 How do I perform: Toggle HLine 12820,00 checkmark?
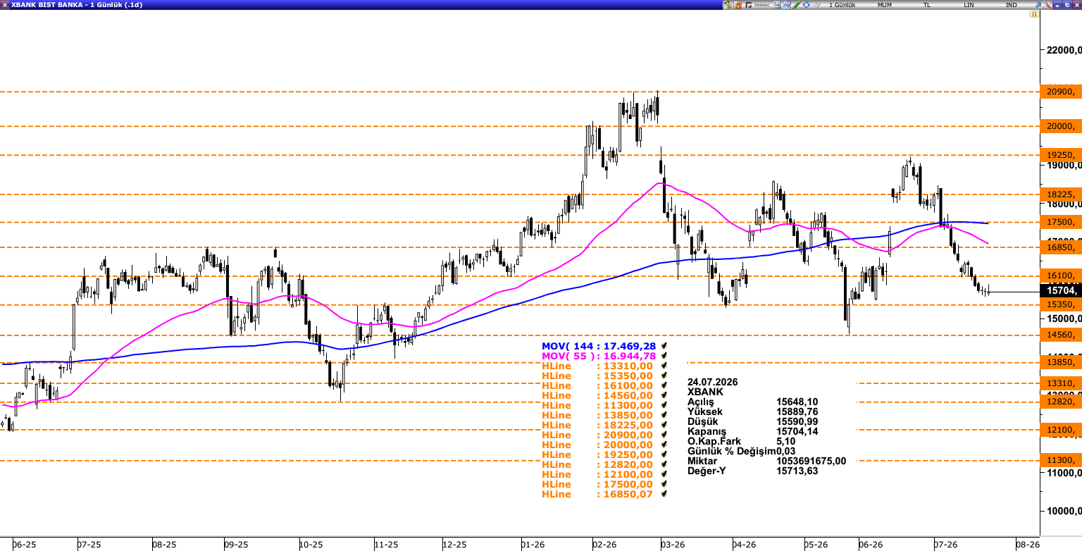coord(664,464)
